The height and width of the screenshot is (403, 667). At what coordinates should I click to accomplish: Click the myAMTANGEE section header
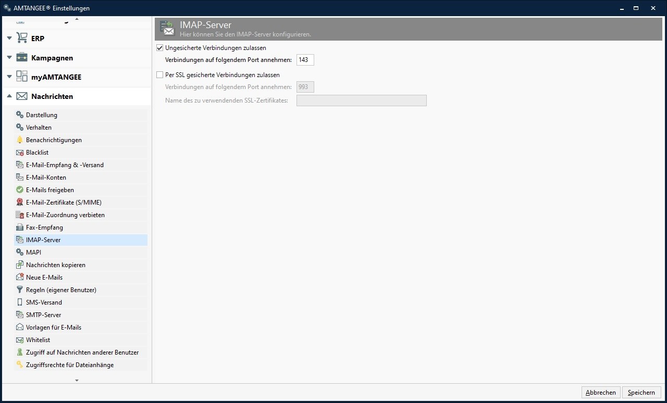(x=77, y=77)
